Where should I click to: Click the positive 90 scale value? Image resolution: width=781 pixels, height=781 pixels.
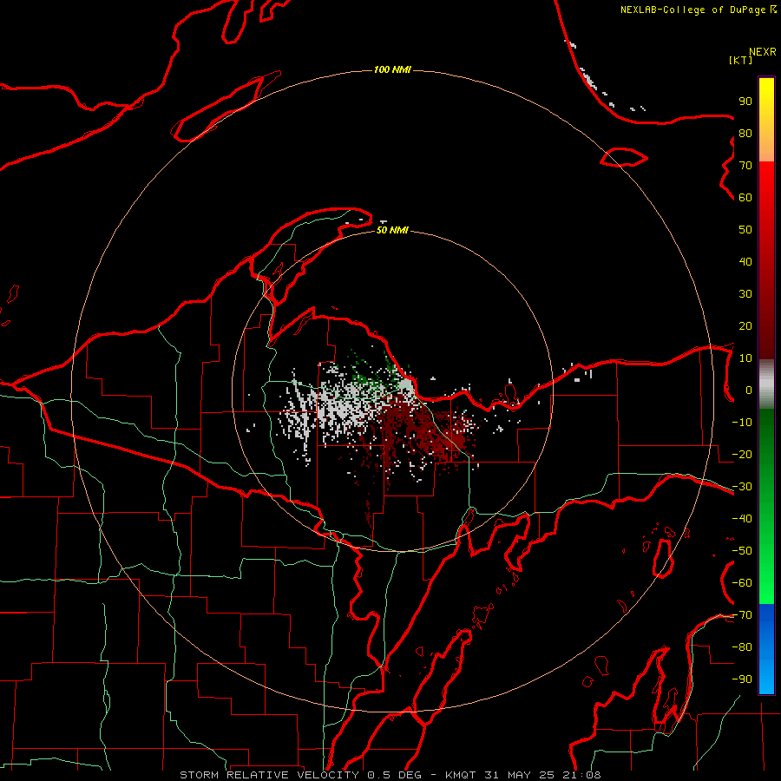[745, 102]
